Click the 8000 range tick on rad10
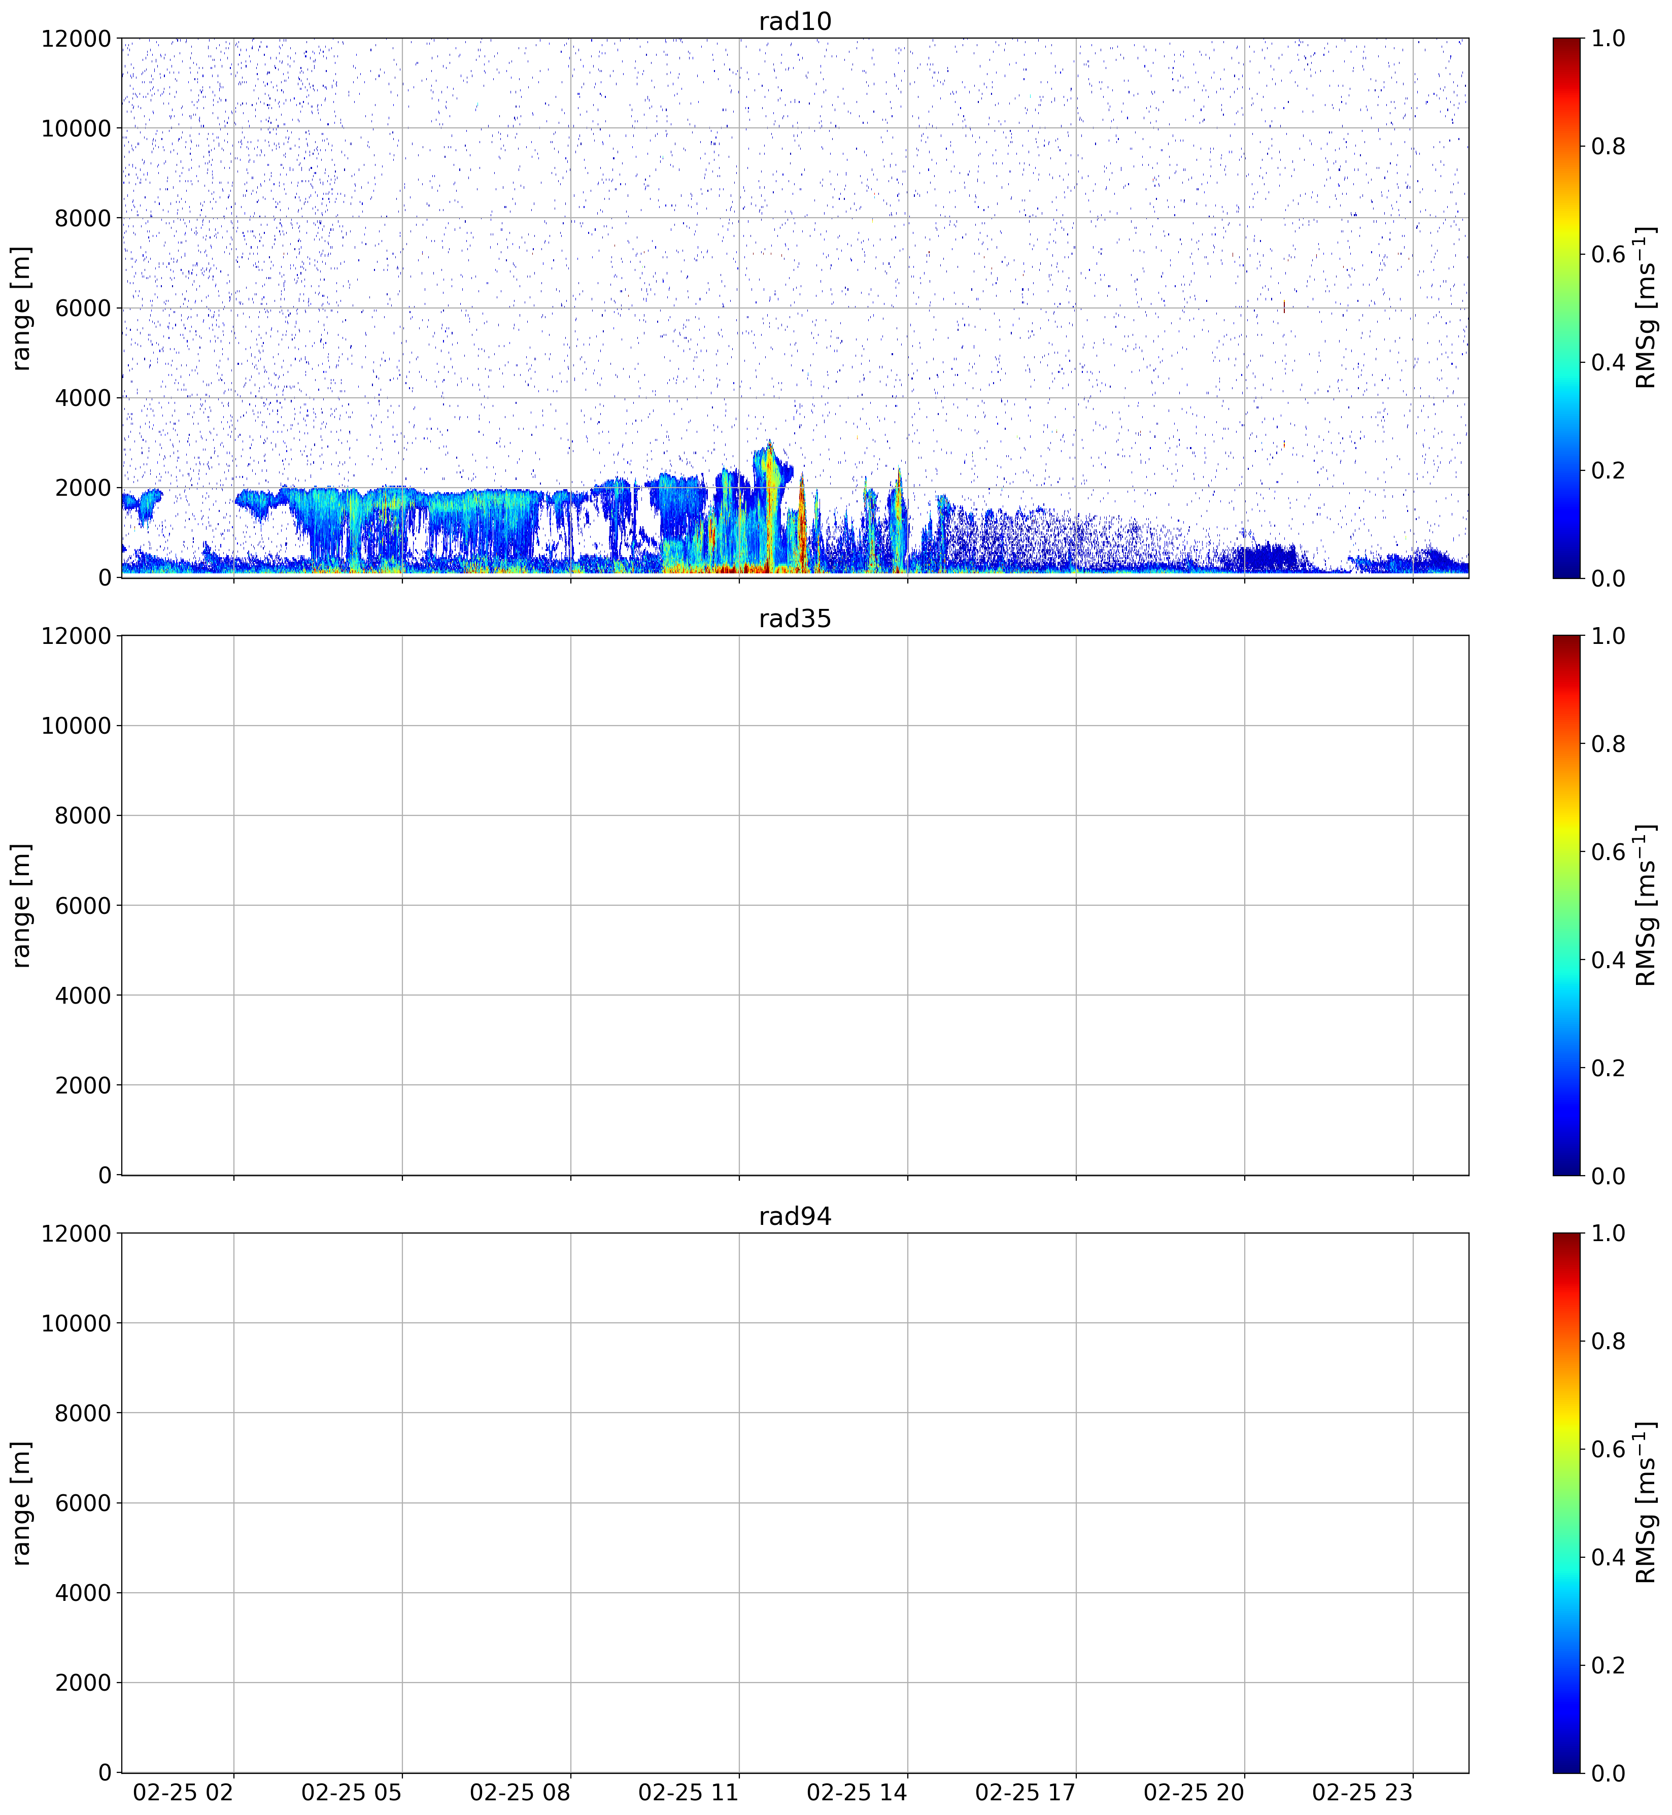1672x1815 pixels. click(x=83, y=218)
